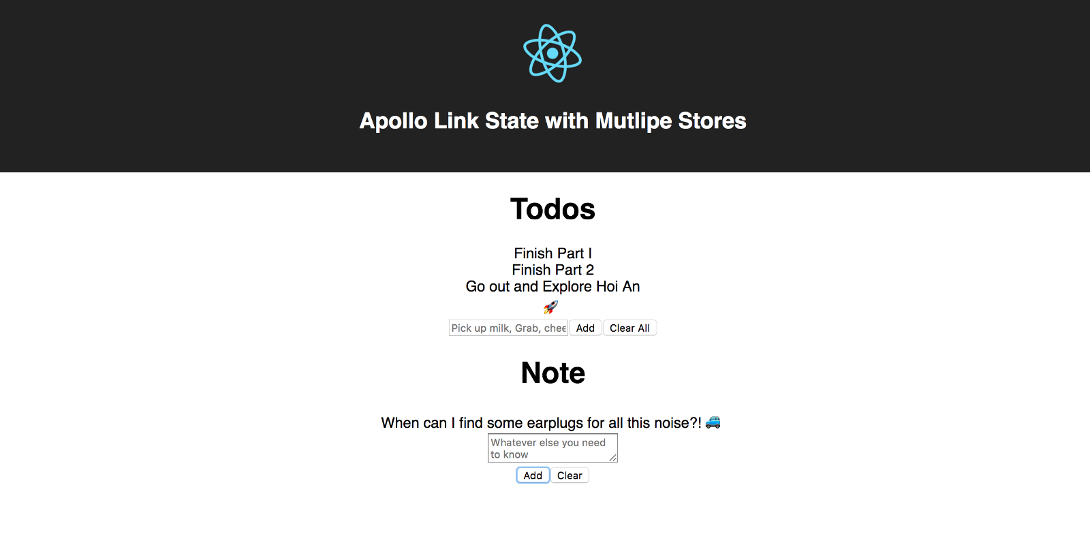Select the 'Finish Part I' todo item
The height and width of the screenshot is (545, 1090).
[x=552, y=253]
